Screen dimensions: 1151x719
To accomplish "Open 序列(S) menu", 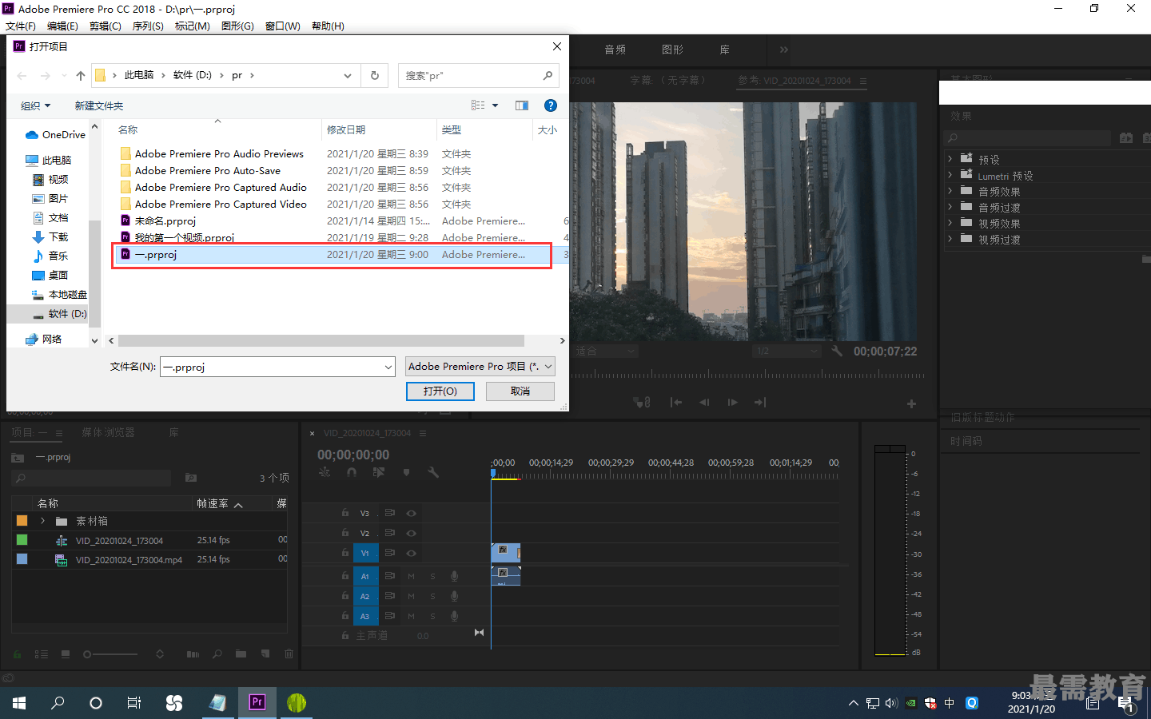I will pos(148,26).
